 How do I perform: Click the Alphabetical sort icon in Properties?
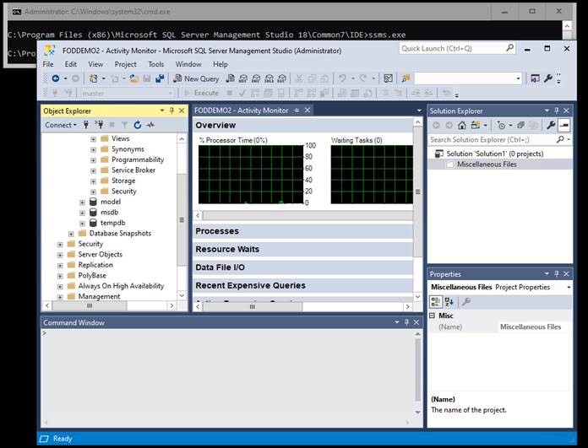point(449,301)
